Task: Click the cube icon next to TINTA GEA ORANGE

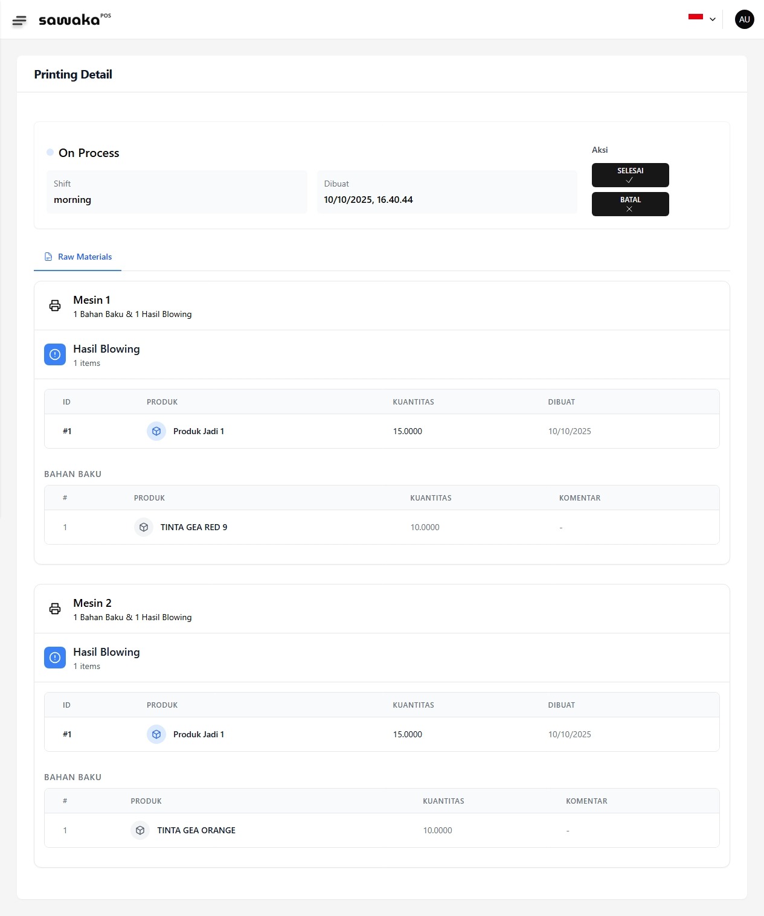Action: click(x=140, y=830)
